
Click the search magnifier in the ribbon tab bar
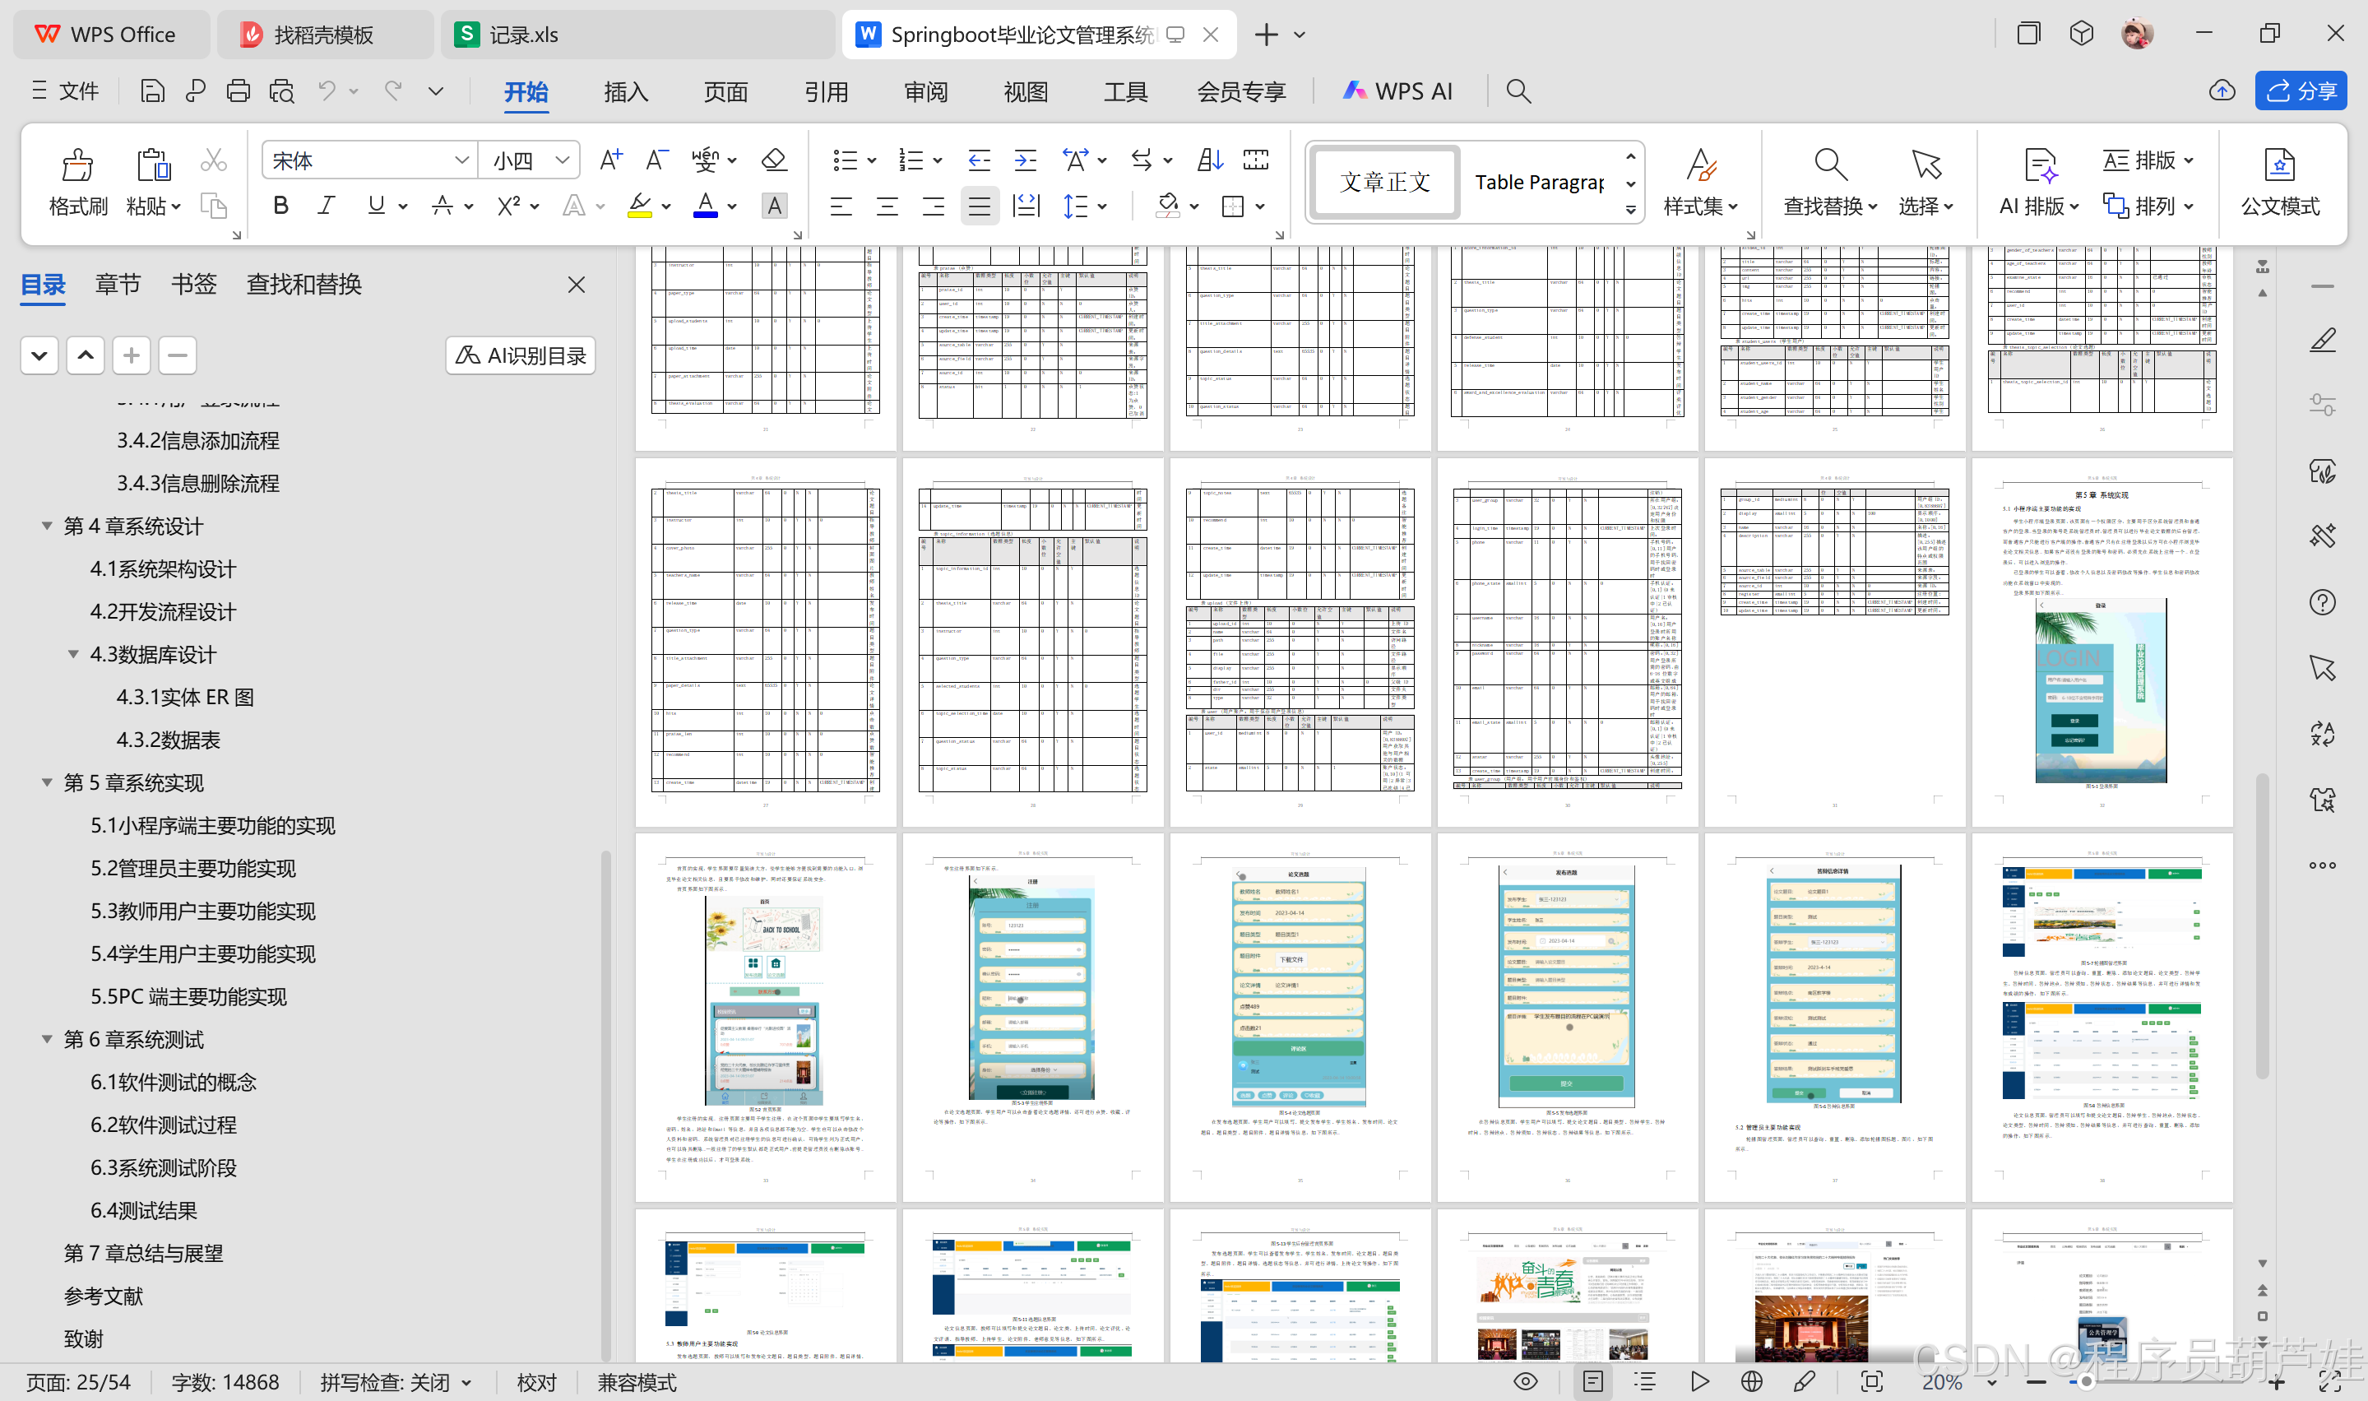pyautogui.click(x=1518, y=90)
